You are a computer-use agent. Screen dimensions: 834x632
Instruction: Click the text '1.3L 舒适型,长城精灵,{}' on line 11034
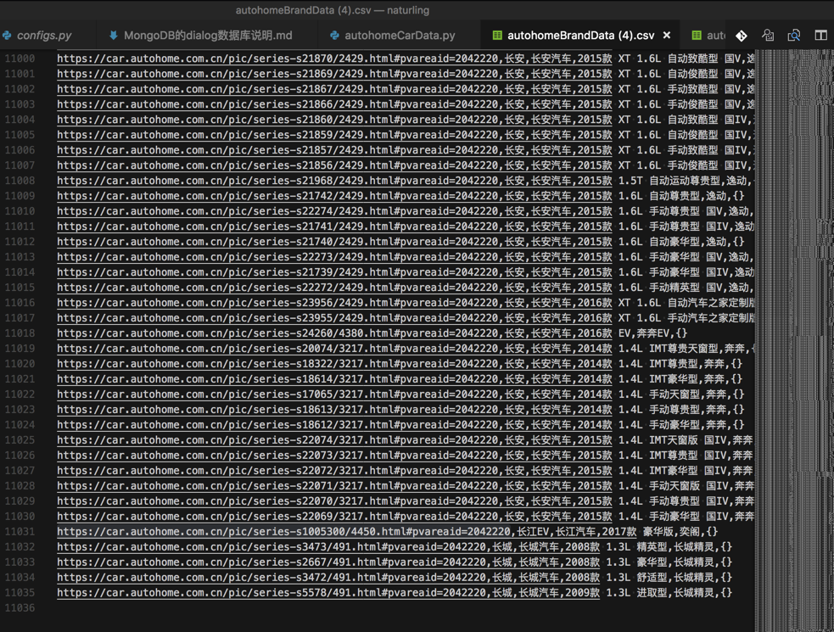pos(669,577)
